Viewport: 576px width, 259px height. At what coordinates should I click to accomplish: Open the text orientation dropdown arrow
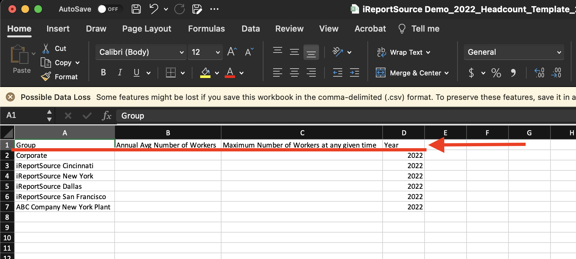pos(349,52)
